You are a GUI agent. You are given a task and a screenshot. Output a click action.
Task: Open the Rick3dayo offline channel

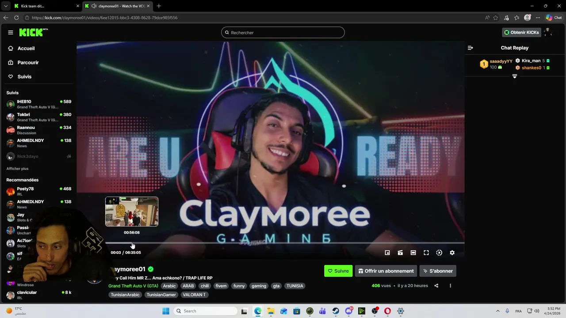(x=38, y=156)
